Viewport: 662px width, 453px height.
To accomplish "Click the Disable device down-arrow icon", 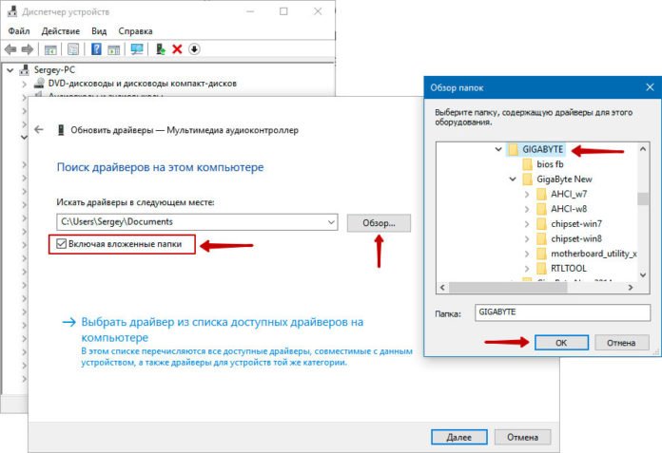I will click(194, 49).
